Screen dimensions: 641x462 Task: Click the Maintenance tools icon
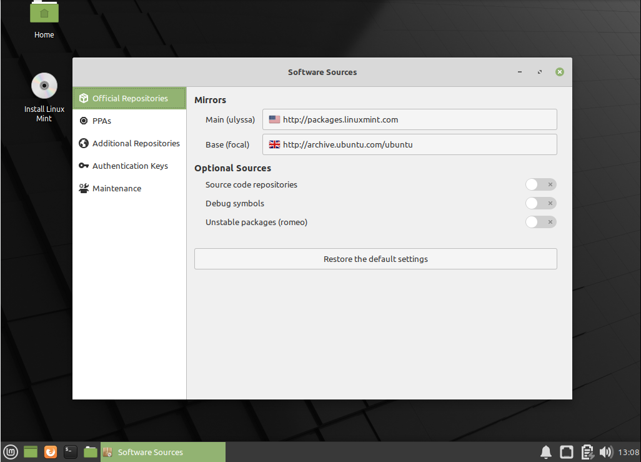(x=84, y=188)
